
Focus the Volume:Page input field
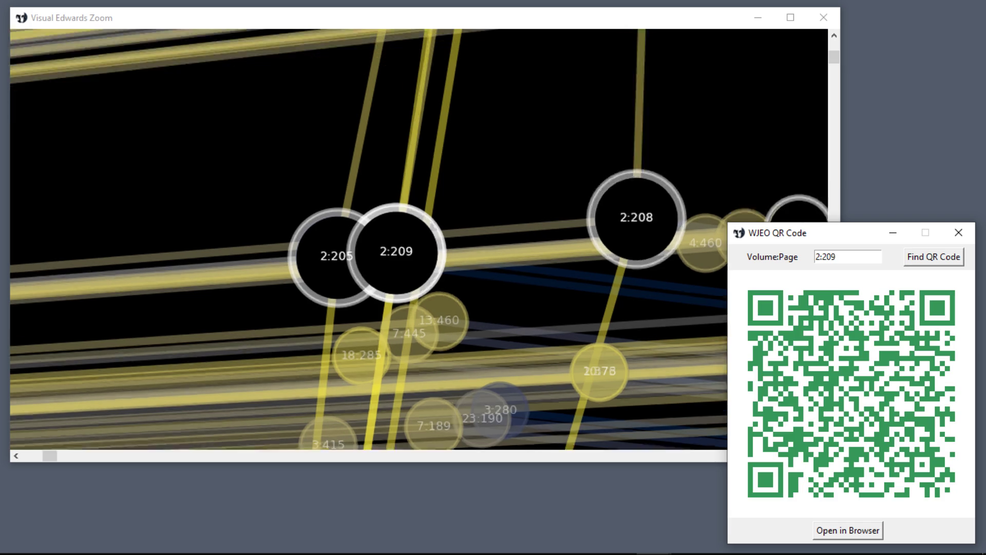tap(847, 257)
